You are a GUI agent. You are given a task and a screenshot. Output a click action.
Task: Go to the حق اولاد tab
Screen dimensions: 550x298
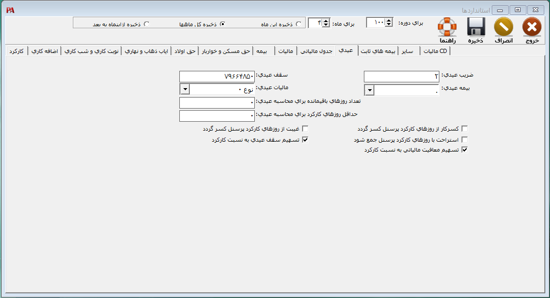185,51
